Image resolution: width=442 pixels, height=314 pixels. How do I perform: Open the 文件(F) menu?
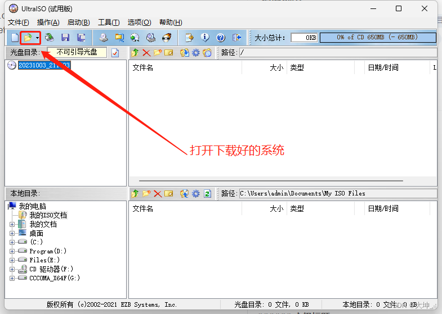[x=19, y=22]
